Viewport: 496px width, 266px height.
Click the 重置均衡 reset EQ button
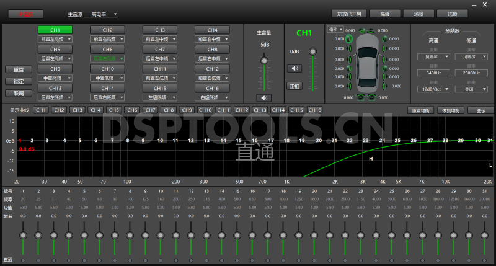[x=420, y=110]
